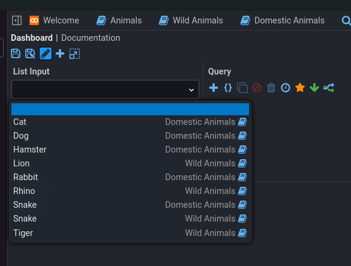Click the Save dashboard icon
This screenshot has height=266, width=351.
pos(16,53)
